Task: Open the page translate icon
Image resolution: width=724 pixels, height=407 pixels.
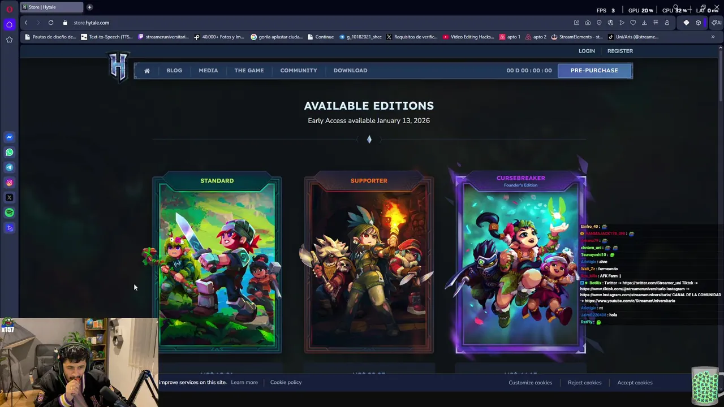Action: click(610, 23)
